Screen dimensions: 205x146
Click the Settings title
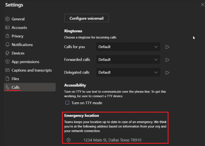point(14,5)
